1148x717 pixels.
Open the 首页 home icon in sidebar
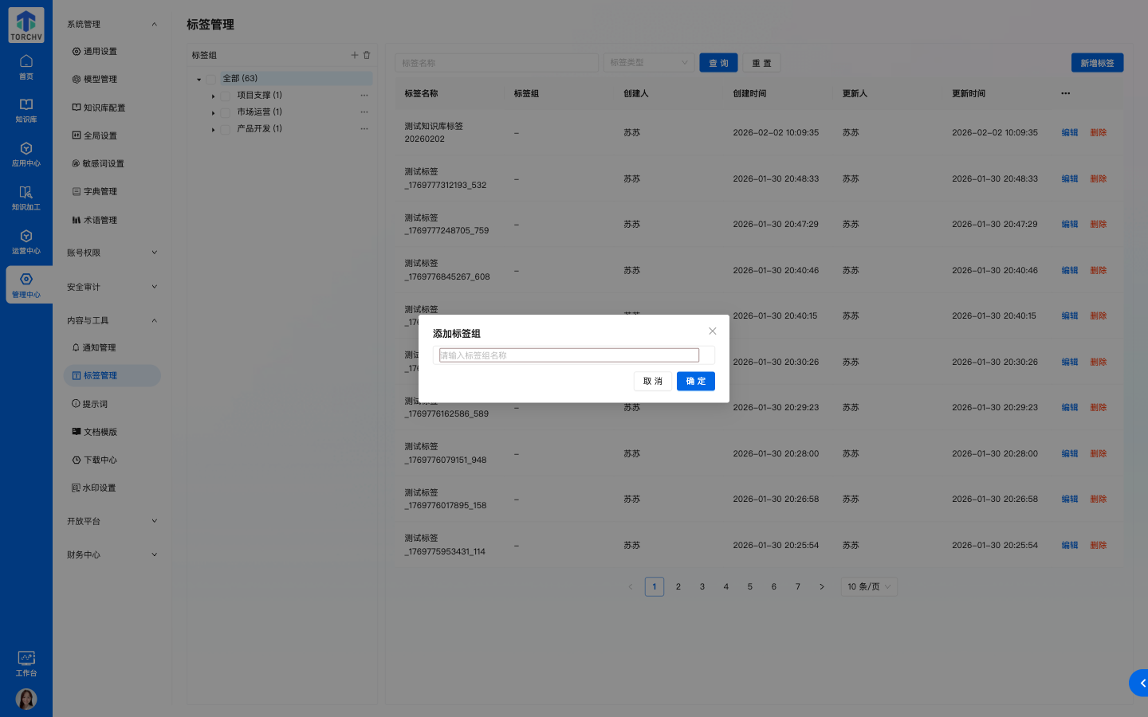click(26, 67)
